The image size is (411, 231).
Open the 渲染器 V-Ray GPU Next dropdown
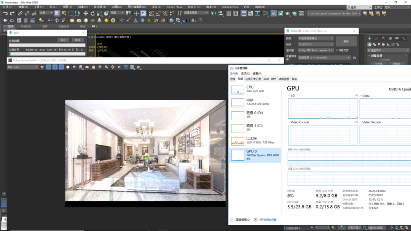tap(315, 50)
